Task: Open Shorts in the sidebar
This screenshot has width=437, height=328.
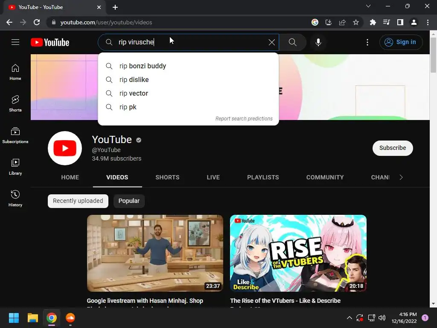Action: point(15,104)
